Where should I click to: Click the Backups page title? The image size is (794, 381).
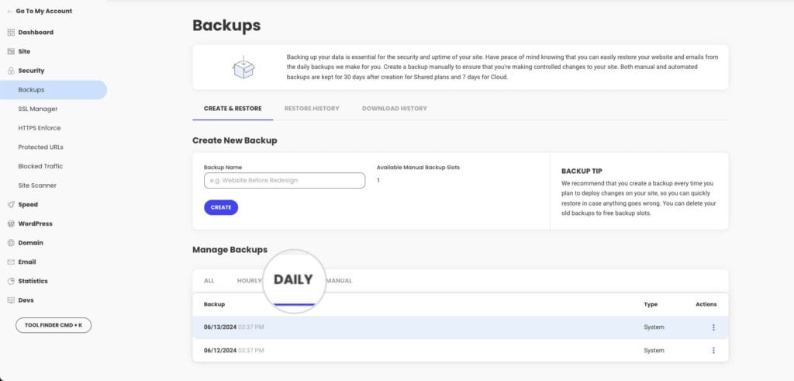coord(226,26)
